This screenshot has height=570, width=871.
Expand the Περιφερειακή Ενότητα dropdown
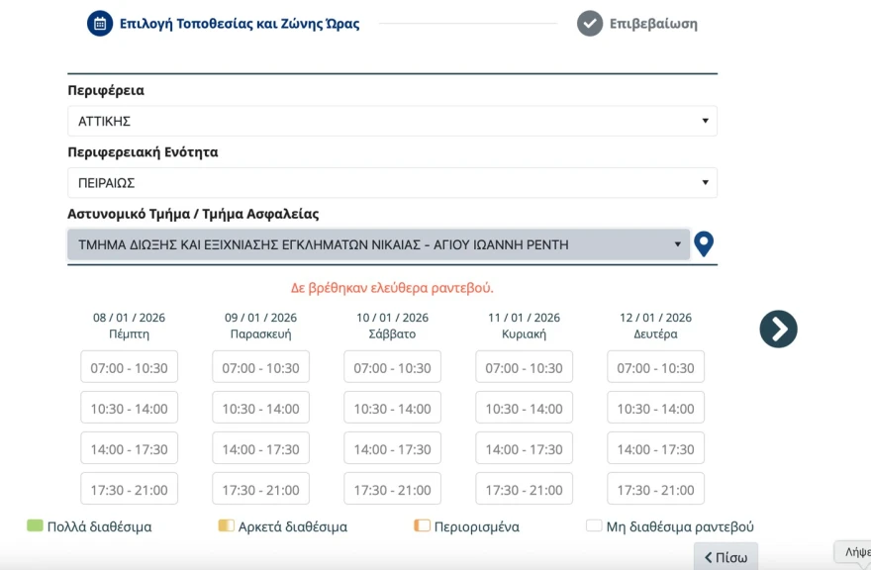click(x=392, y=183)
